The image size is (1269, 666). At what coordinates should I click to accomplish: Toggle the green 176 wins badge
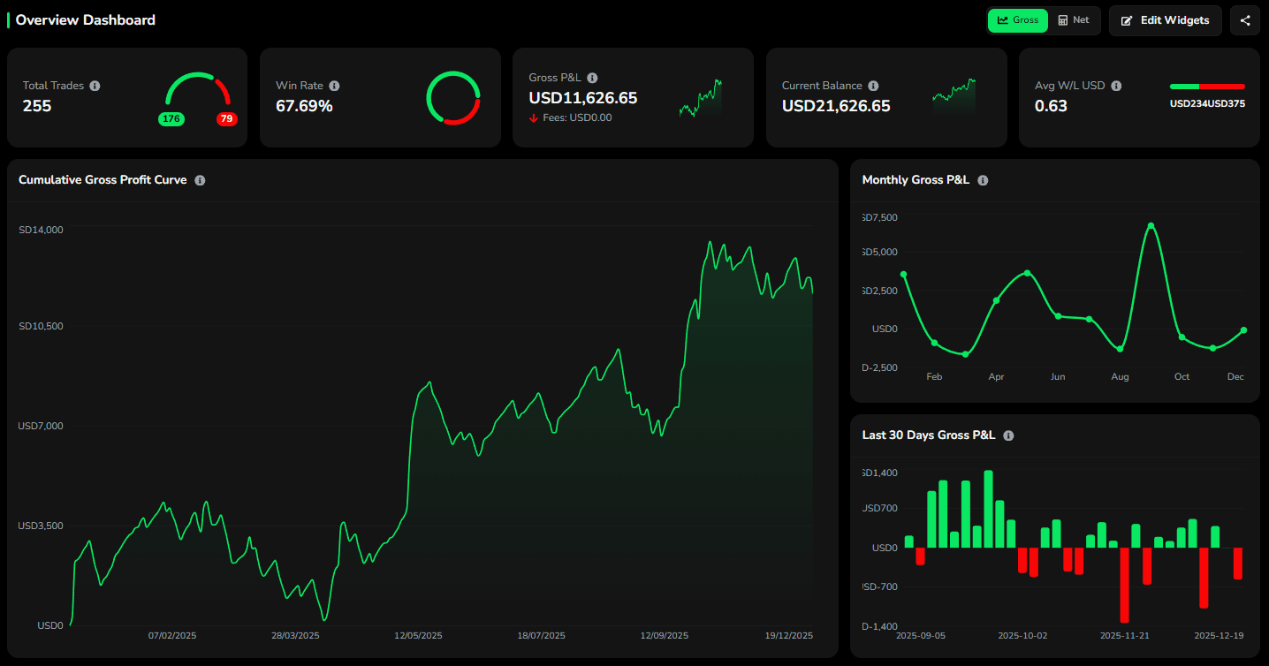pos(171,118)
